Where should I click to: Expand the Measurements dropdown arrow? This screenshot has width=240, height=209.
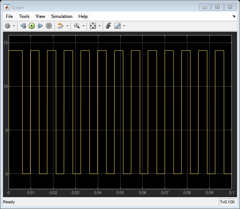124,26
